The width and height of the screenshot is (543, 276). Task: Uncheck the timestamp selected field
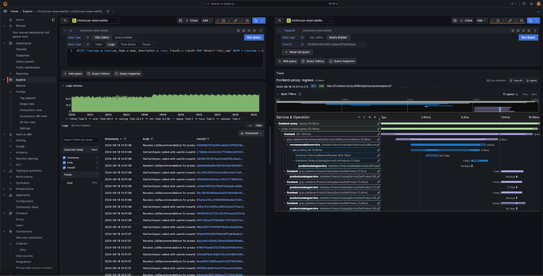[64, 158]
